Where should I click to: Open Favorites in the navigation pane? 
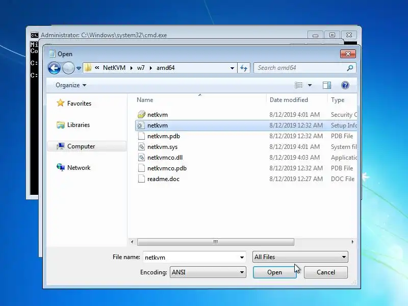click(80, 104)
